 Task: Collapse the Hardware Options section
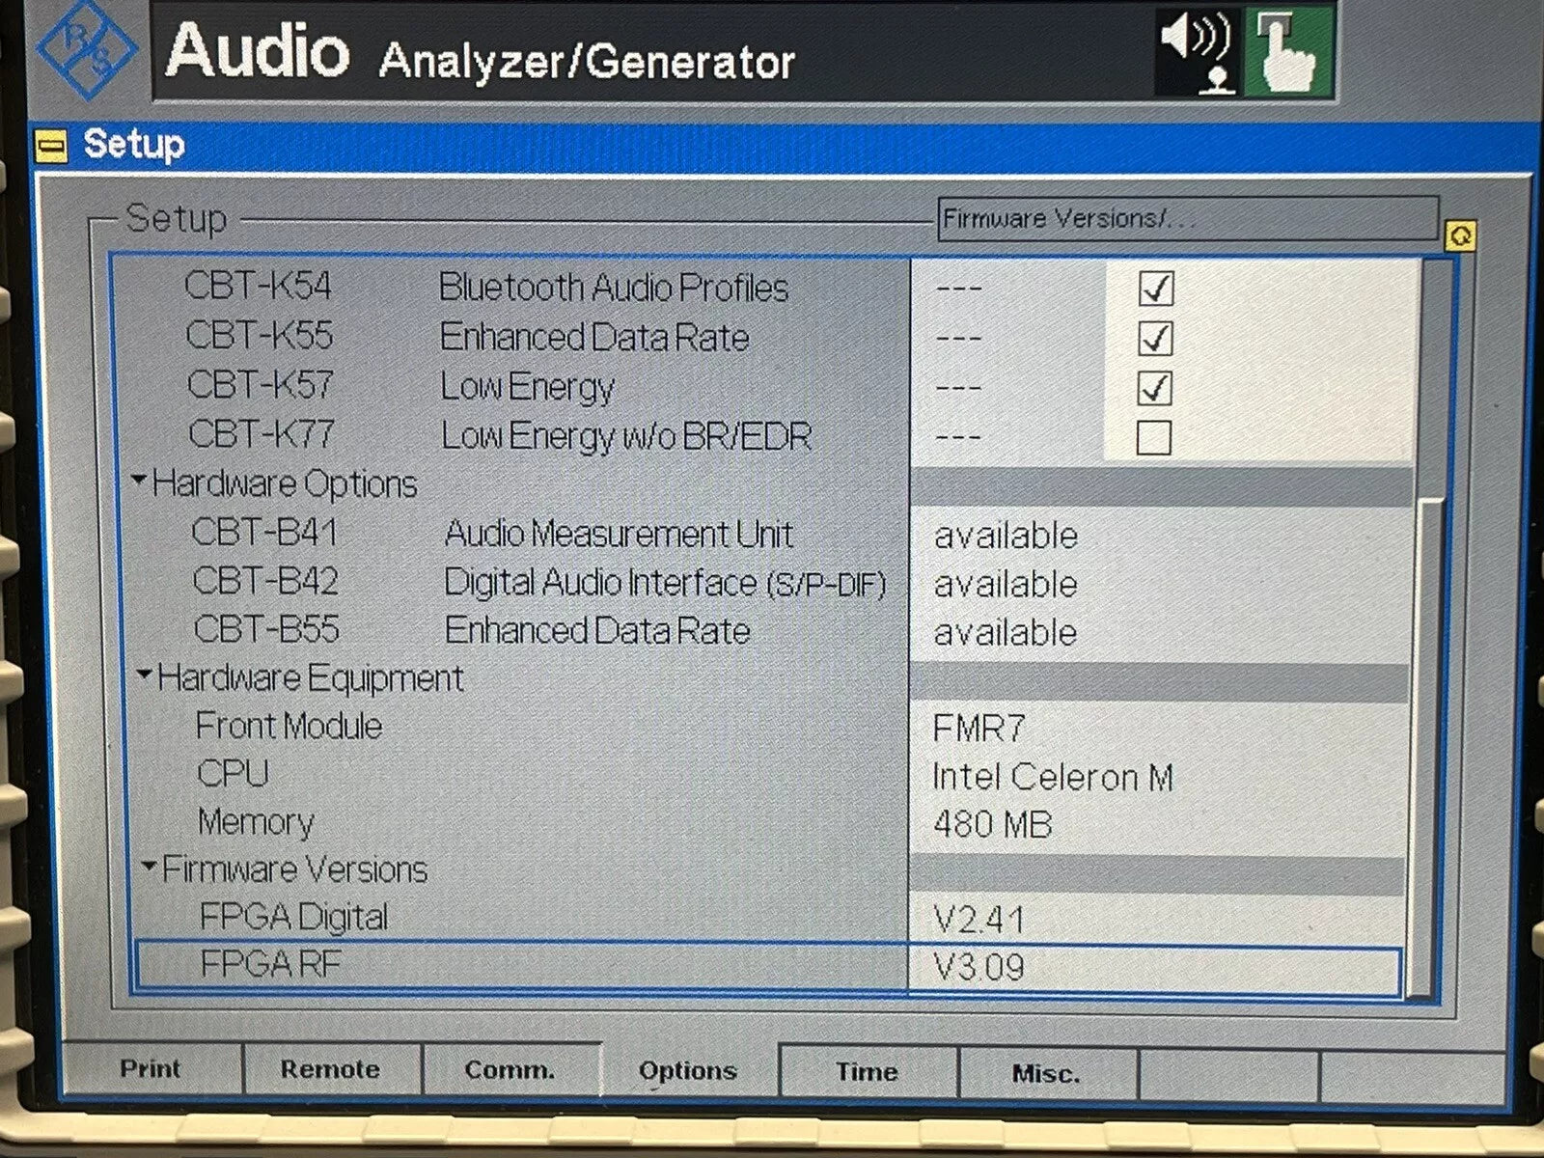pyautogui.click(x=139, y=480)
